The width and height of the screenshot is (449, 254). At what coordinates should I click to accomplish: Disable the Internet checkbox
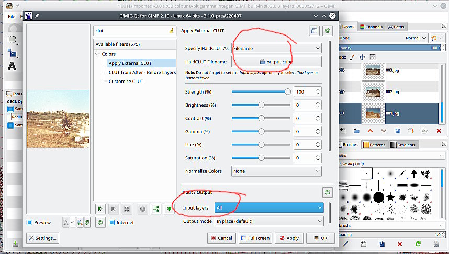112,222
